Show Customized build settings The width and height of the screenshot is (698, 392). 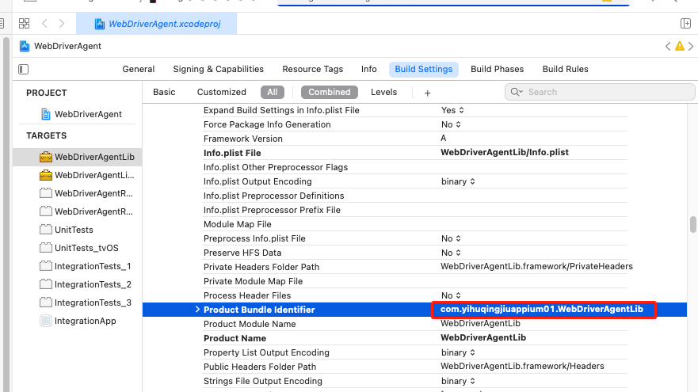coord(221,92)
